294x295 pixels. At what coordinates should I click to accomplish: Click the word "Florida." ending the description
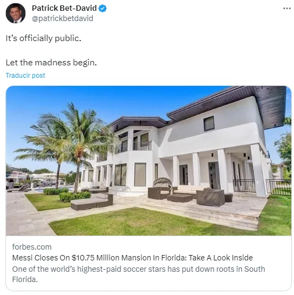pos(25,279)
